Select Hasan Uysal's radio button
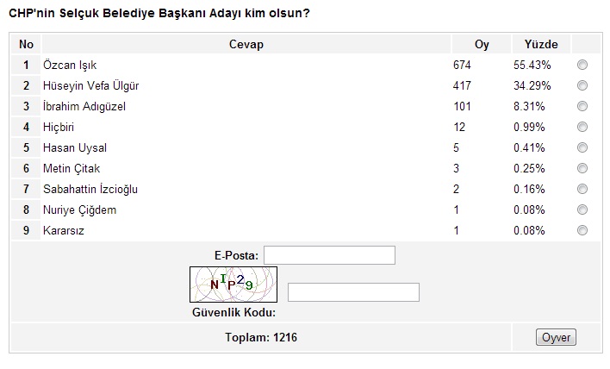Screen dimensions: 610x369 (x=582, y=147)
